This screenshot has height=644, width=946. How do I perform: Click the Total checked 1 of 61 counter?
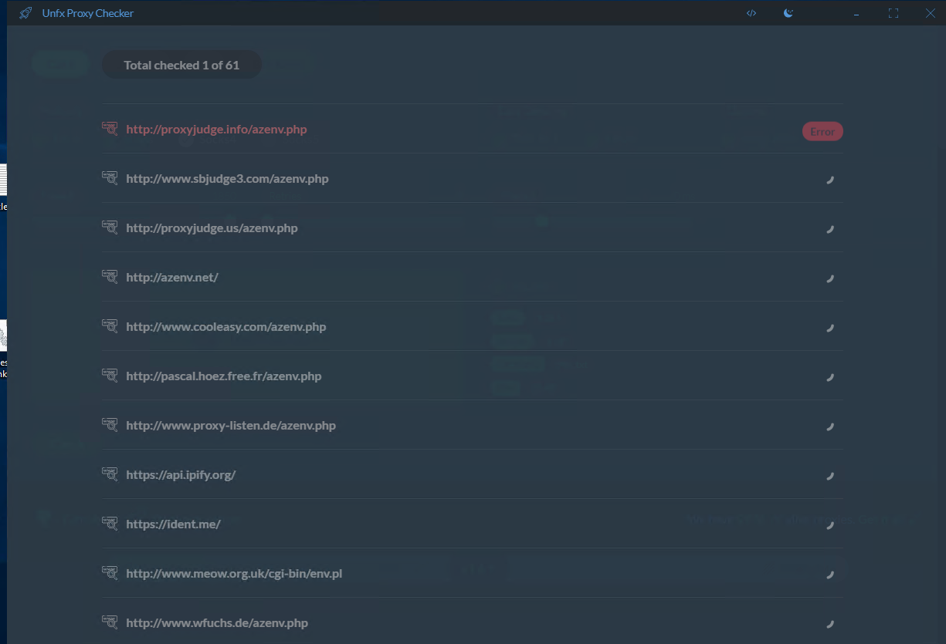coord(181,66)
